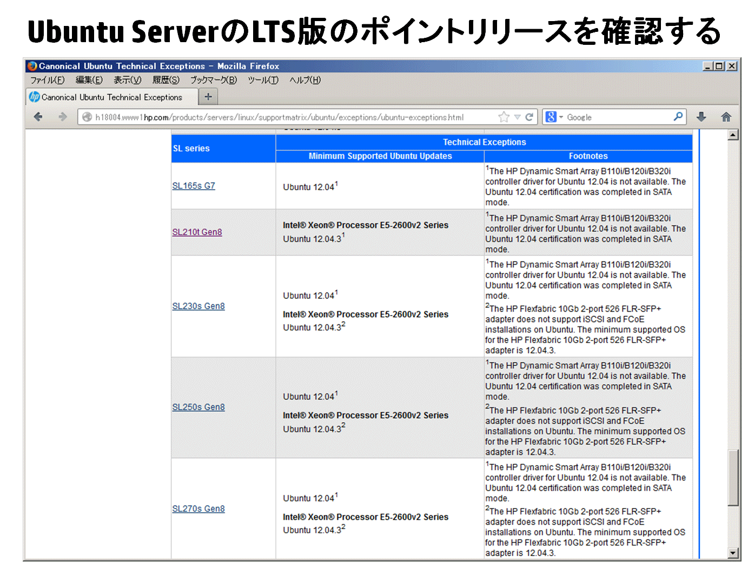Open a new tab with plus button
The image size is (748, 562).
click(x=208, y=97)
